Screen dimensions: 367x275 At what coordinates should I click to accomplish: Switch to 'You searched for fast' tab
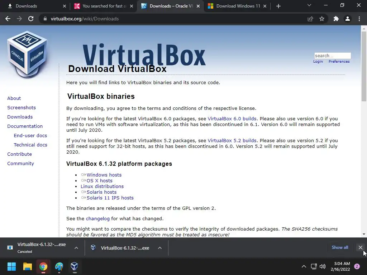click(x=103, y=6)
